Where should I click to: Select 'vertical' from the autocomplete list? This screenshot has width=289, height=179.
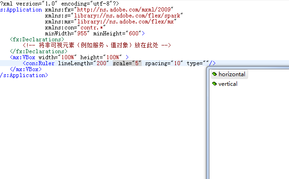[228, 84]
